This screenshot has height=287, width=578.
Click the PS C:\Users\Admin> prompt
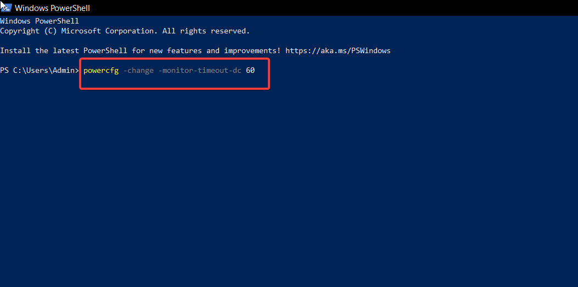(x=40, y=71)
